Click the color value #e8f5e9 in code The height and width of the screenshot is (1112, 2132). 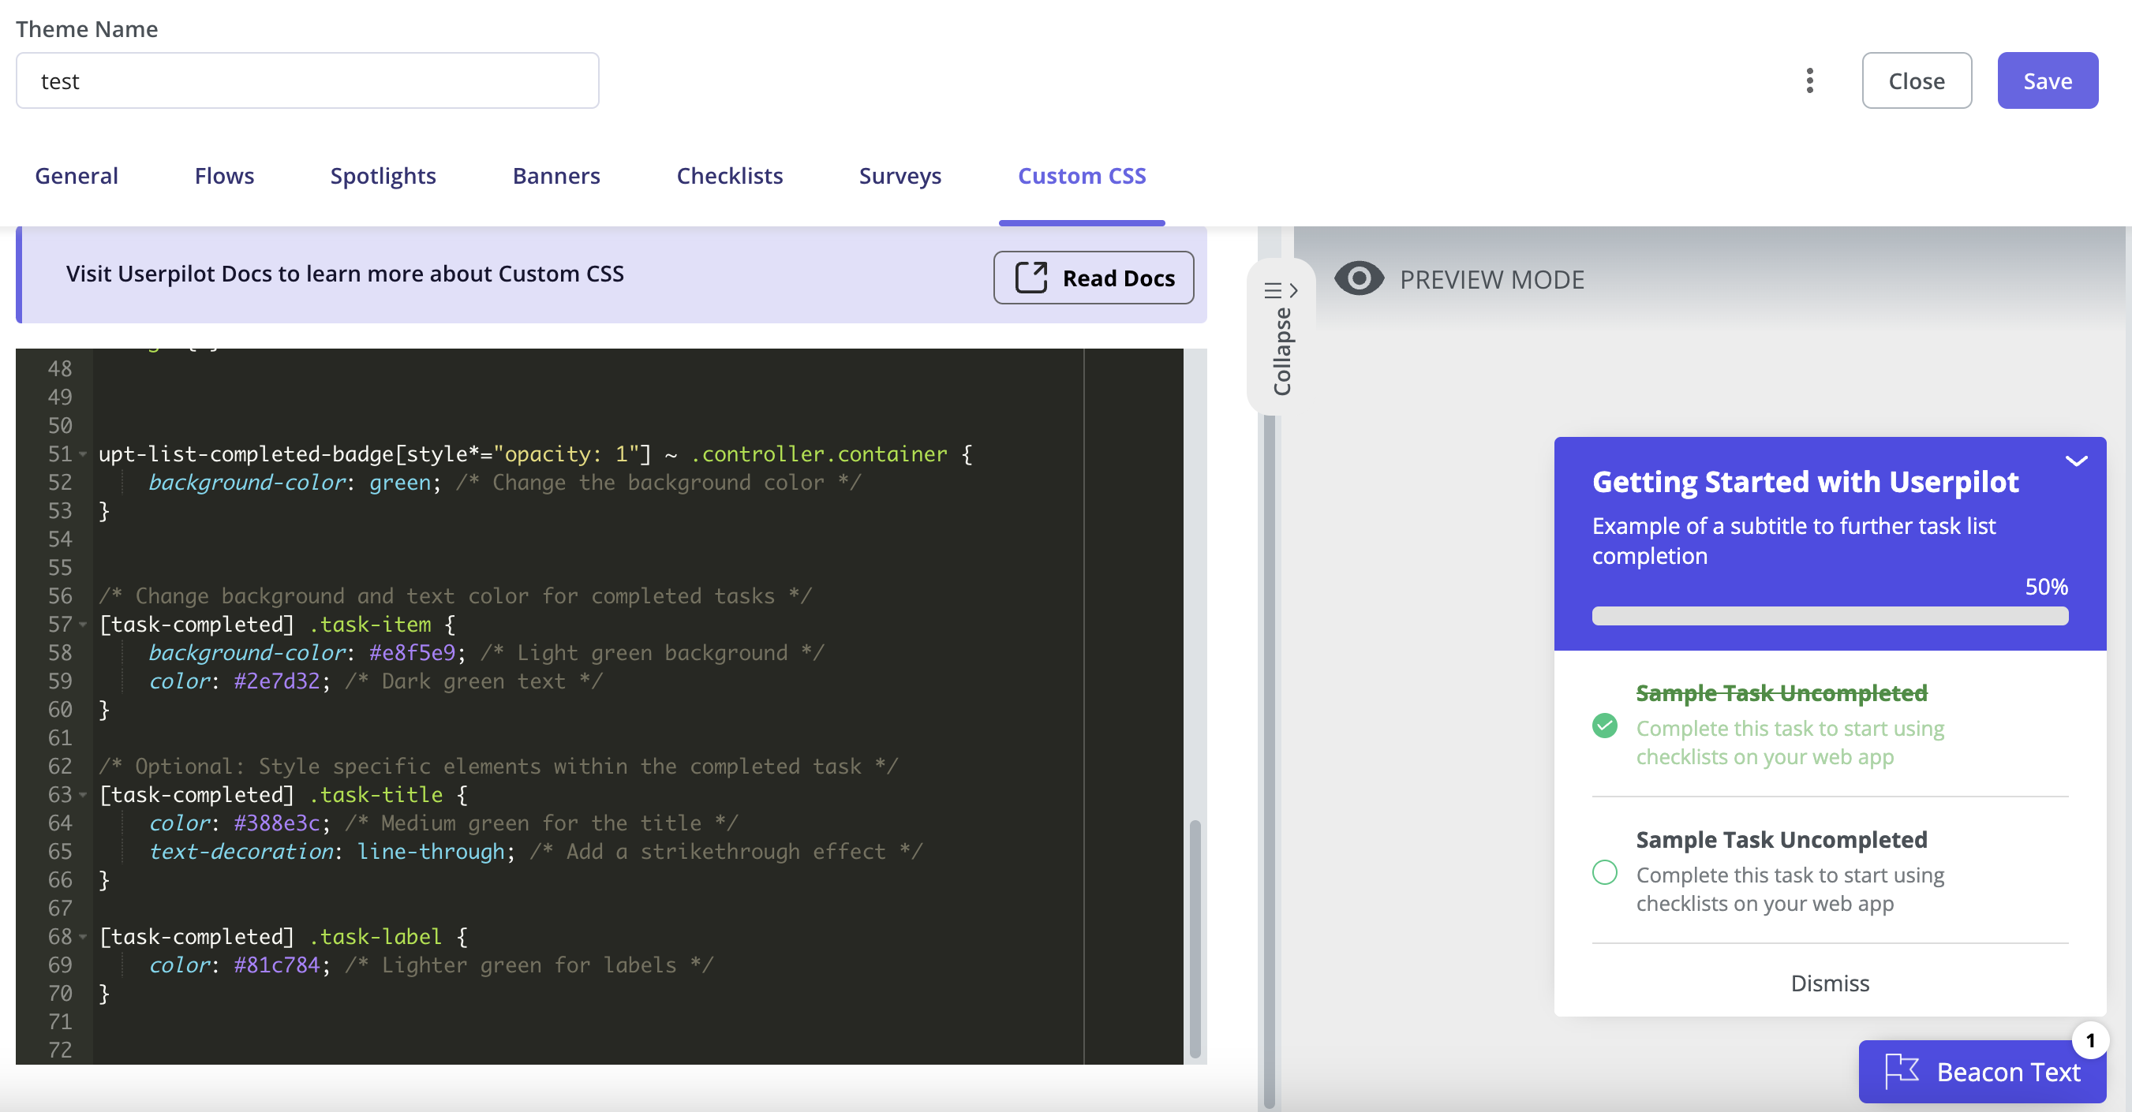coord(412,653)
